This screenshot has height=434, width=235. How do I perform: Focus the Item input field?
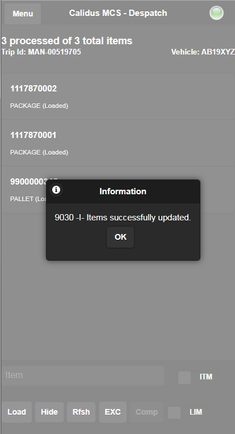(x=82, y=375)
